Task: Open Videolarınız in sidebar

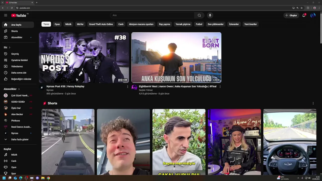Action: tap(18, 66)
